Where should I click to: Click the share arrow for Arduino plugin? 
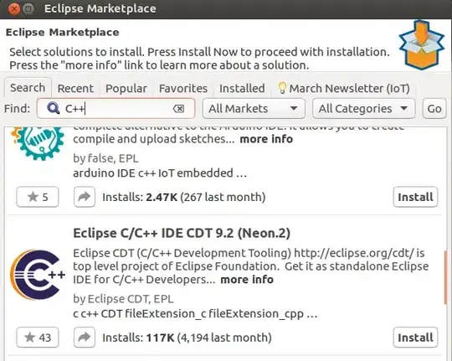pyautogui.click(x=85, y=197)
